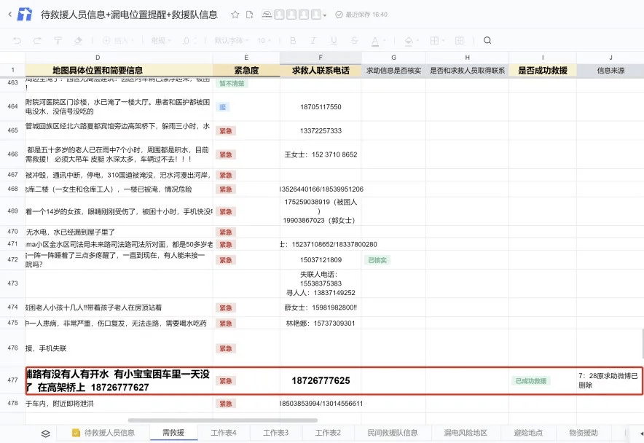Image resolution: width=644 pixels, height=443 pixels.
Task: Click the document title text
Action: (x=129, y=15)
